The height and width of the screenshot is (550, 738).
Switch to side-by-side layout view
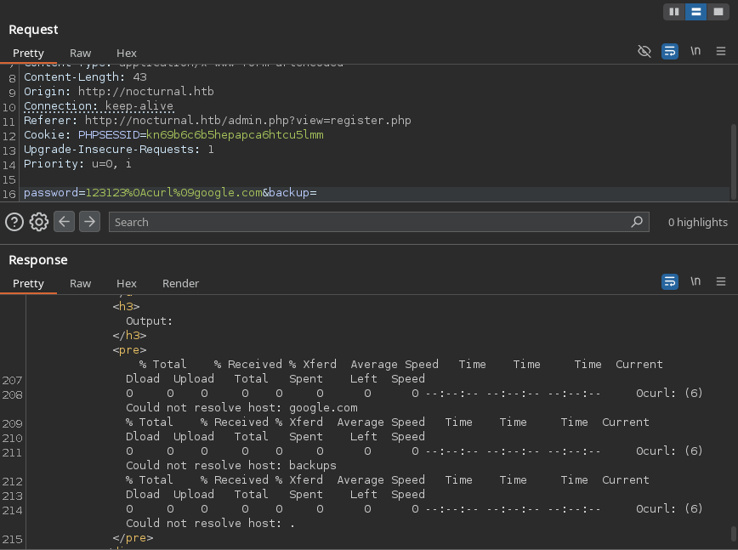674,12
